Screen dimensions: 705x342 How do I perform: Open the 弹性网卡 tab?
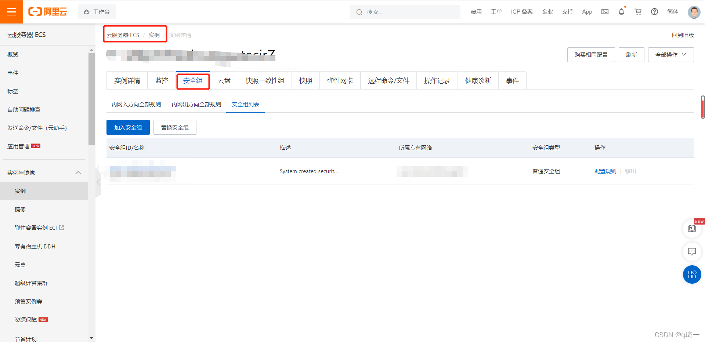340,80
